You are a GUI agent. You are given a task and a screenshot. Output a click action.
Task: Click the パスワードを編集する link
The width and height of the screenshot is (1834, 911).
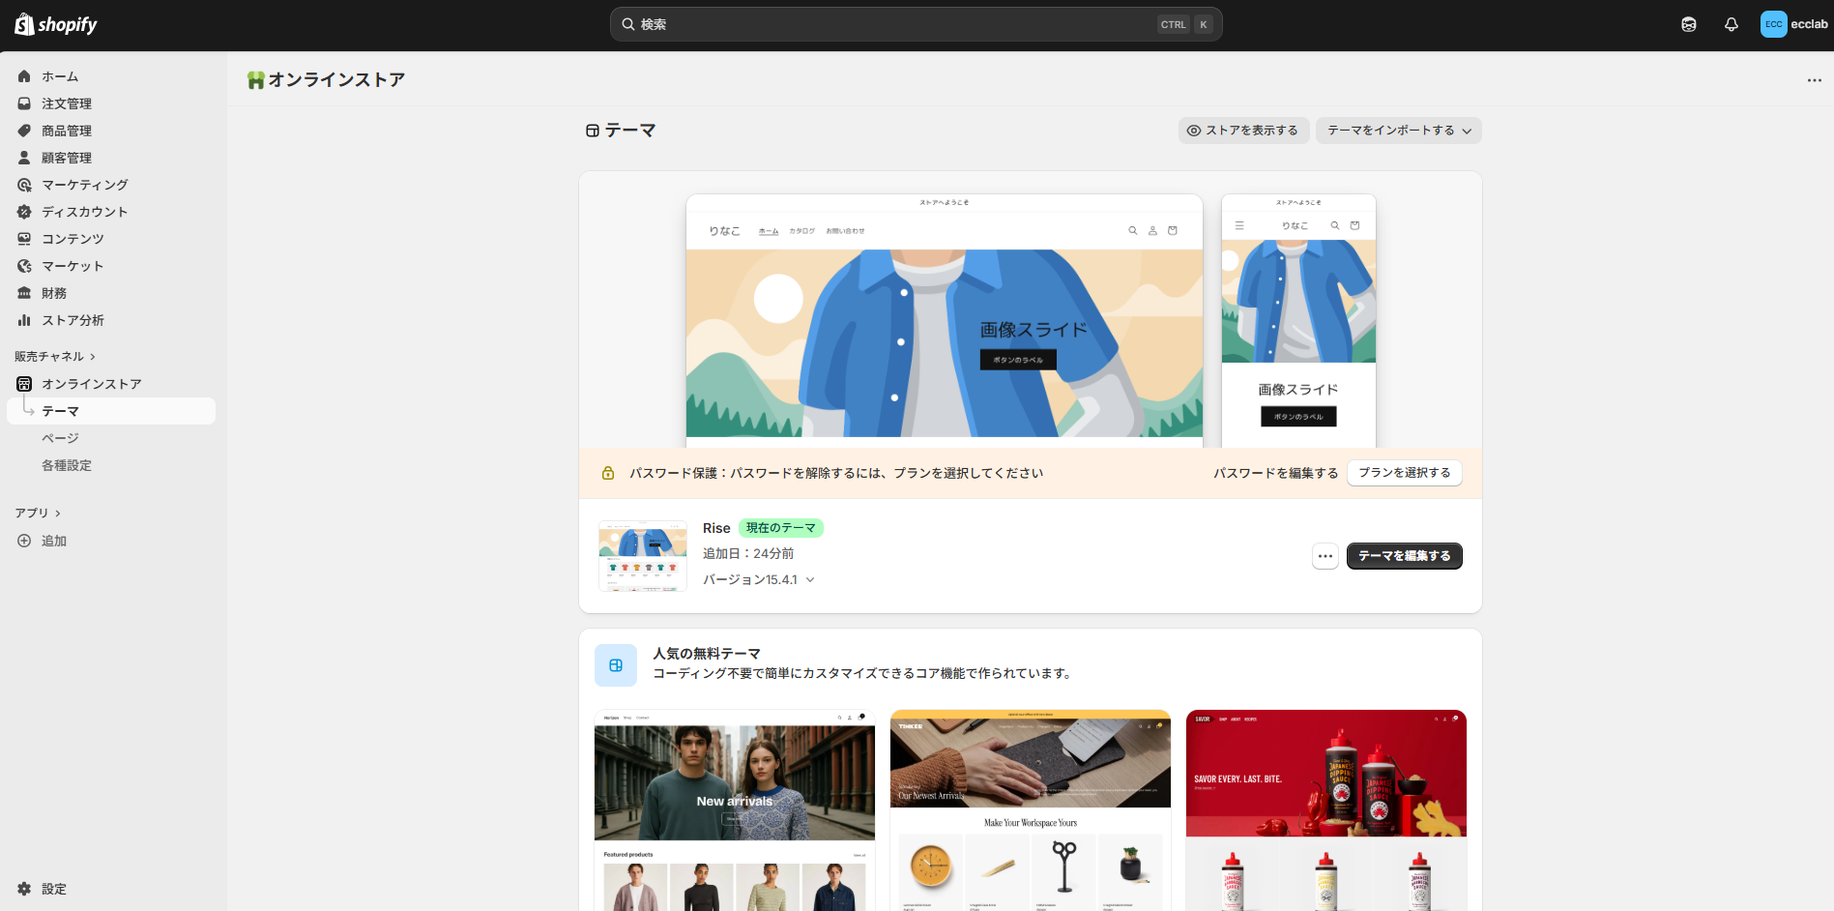tap(1275, 473)
